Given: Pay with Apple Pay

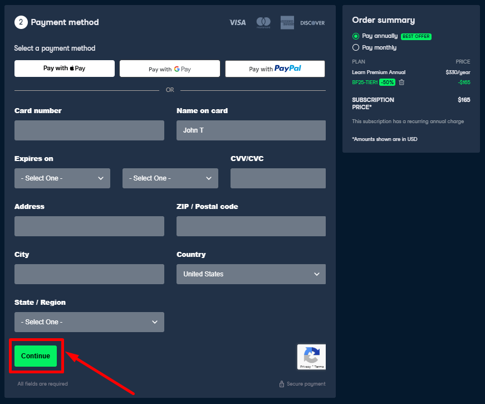Looking at the screenshot, I should point(64,69).
